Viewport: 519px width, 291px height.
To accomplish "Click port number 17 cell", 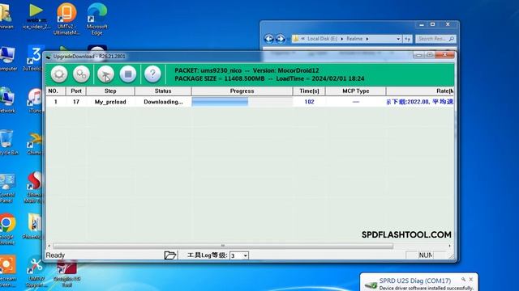I will click(x=76, y=102).
